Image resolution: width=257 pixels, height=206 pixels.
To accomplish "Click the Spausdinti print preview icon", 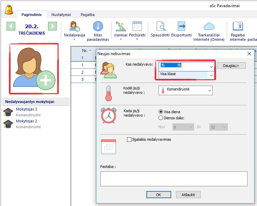I will click(x=160, y=27).
